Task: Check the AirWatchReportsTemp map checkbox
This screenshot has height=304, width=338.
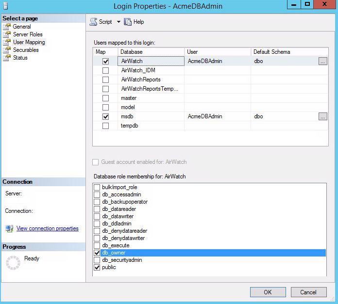Action: click(x=106, y=89)
